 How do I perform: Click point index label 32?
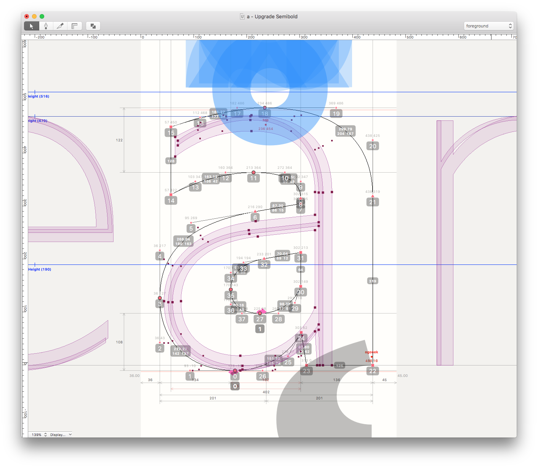pyautogui.click(x=264, y=264)
